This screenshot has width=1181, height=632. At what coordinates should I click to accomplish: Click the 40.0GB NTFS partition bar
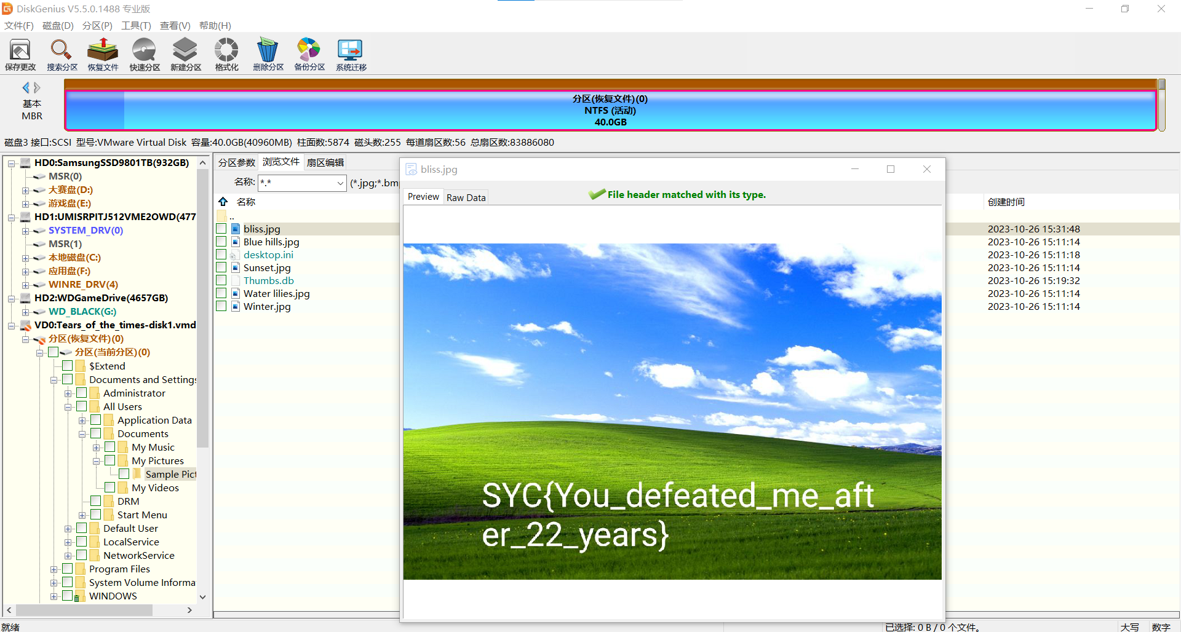tap(610, 110)
